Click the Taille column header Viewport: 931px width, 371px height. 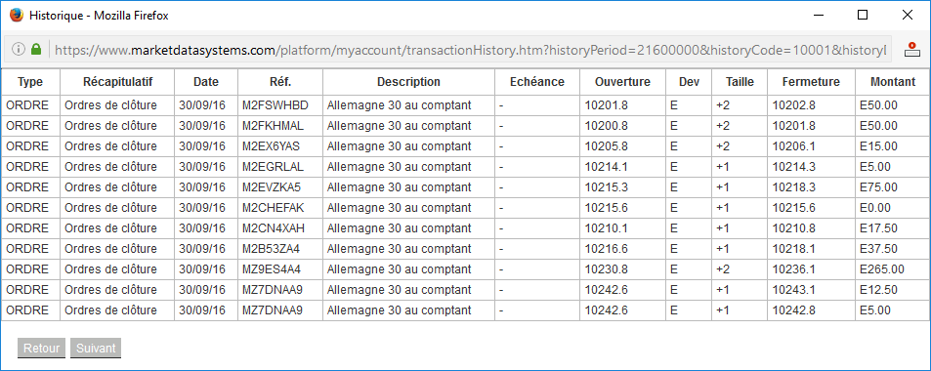tap(740, 82)
